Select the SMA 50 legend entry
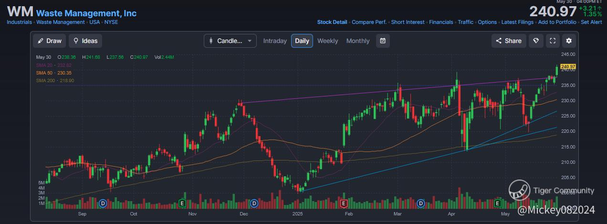Screen dimensions: 607x224 point(53,73)
